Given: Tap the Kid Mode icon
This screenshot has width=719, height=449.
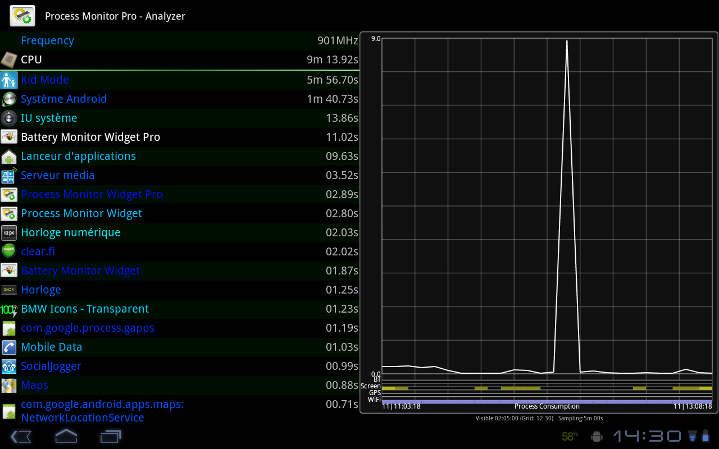Looking at the screenshot, I should click(x=8, y=80).
